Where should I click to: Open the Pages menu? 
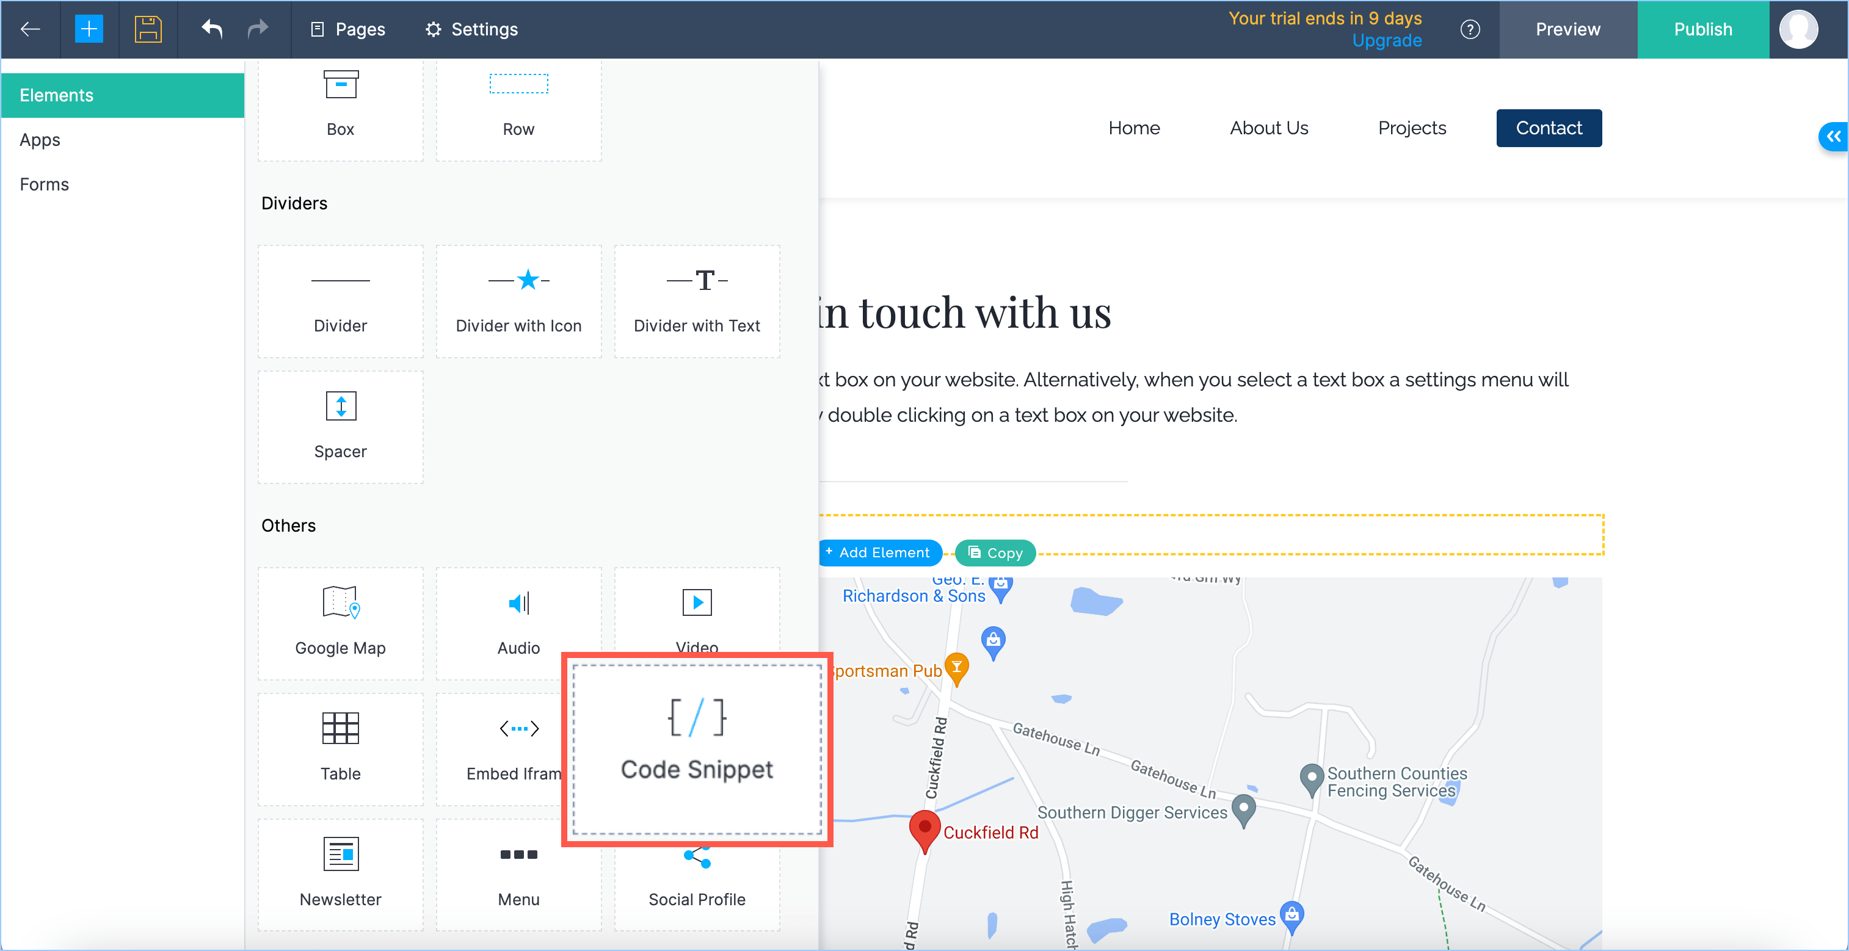click(x=347, y=29)
